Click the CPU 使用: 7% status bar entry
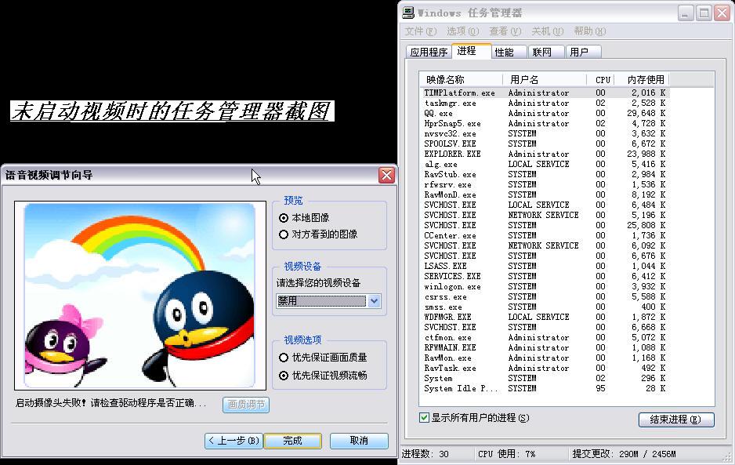The width and height of the screenshot is (735, 465). point(506,454)
